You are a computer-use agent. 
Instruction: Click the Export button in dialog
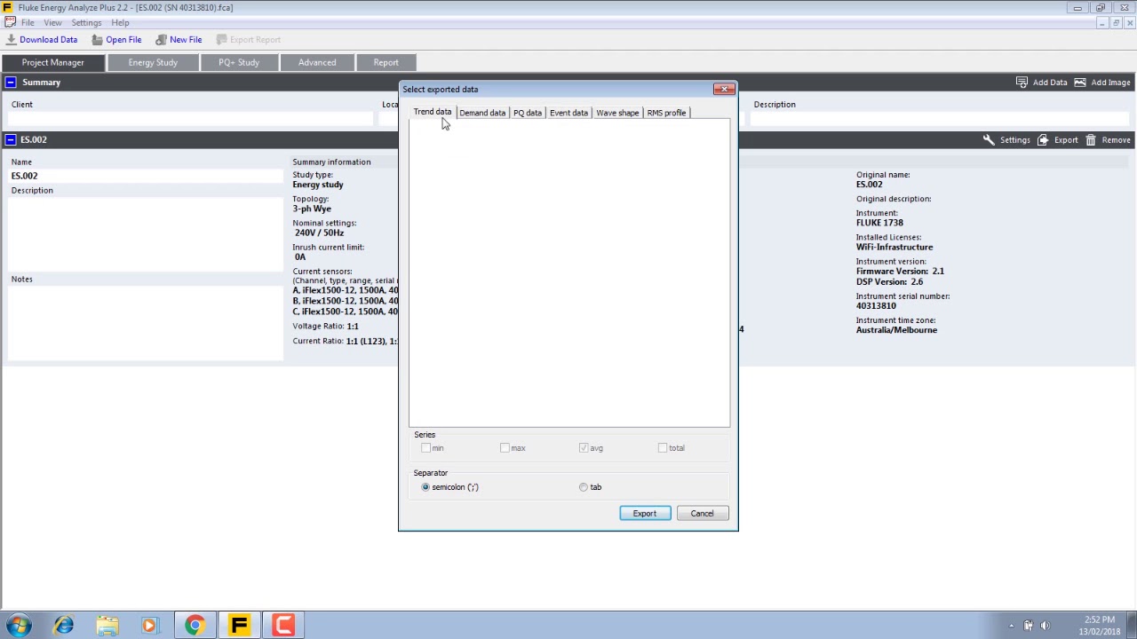point(645,514)
